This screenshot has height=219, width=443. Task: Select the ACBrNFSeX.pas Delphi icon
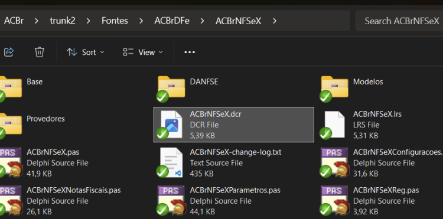point(11,162)
